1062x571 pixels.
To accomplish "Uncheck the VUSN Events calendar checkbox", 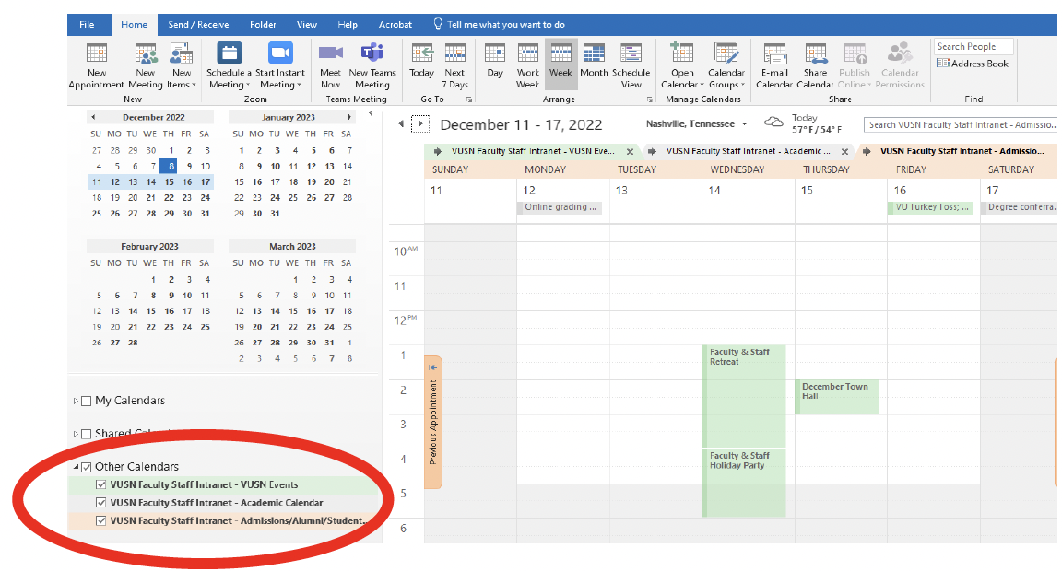I will click(101, 484).
